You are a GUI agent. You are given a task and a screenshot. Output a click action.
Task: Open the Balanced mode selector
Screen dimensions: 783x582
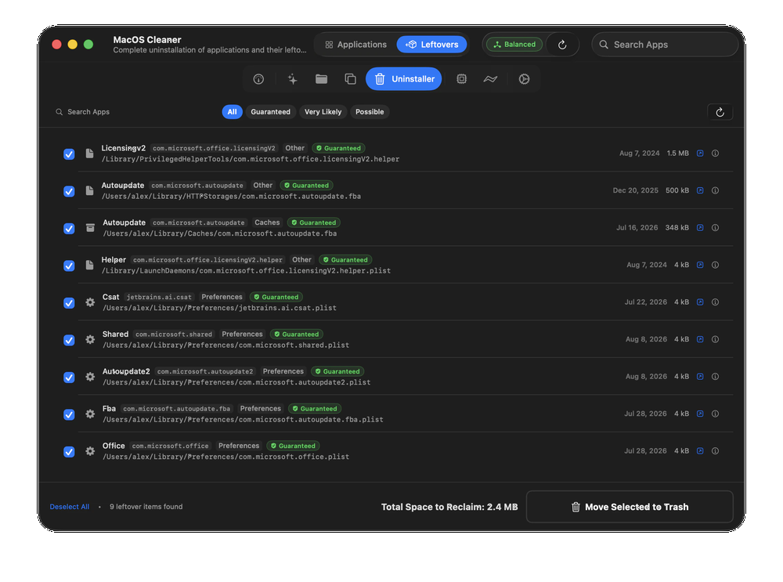[514, 45]
